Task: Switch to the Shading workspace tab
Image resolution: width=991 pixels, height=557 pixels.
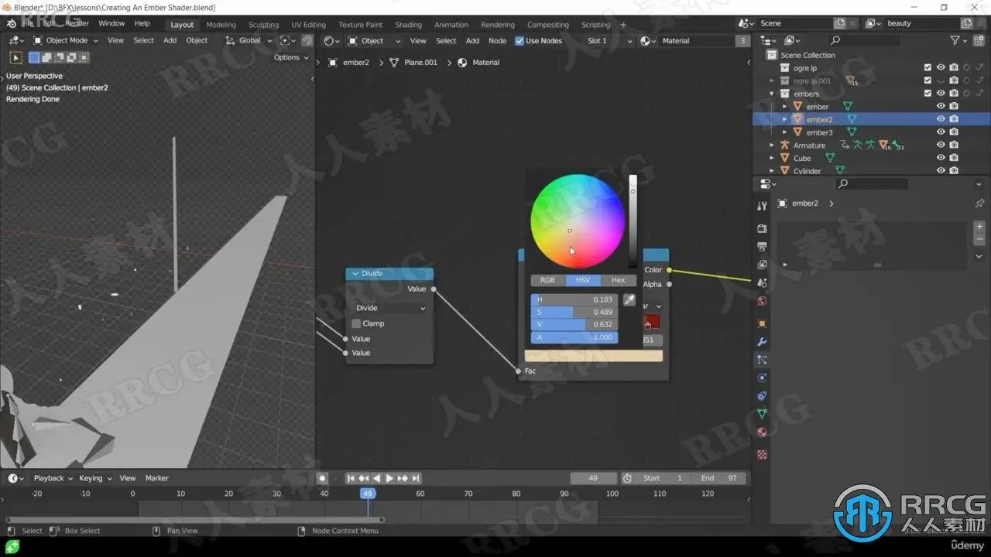Action: click(408, 25)
